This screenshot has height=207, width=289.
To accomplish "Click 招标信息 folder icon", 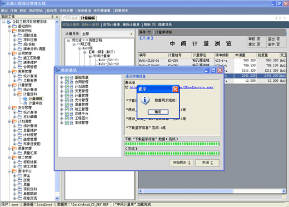I will pyautogui.click(x=20, y=35).
